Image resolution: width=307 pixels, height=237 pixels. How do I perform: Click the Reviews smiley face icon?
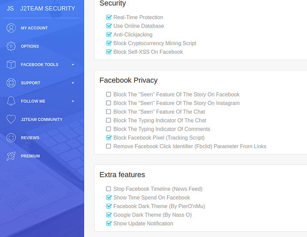11,138
